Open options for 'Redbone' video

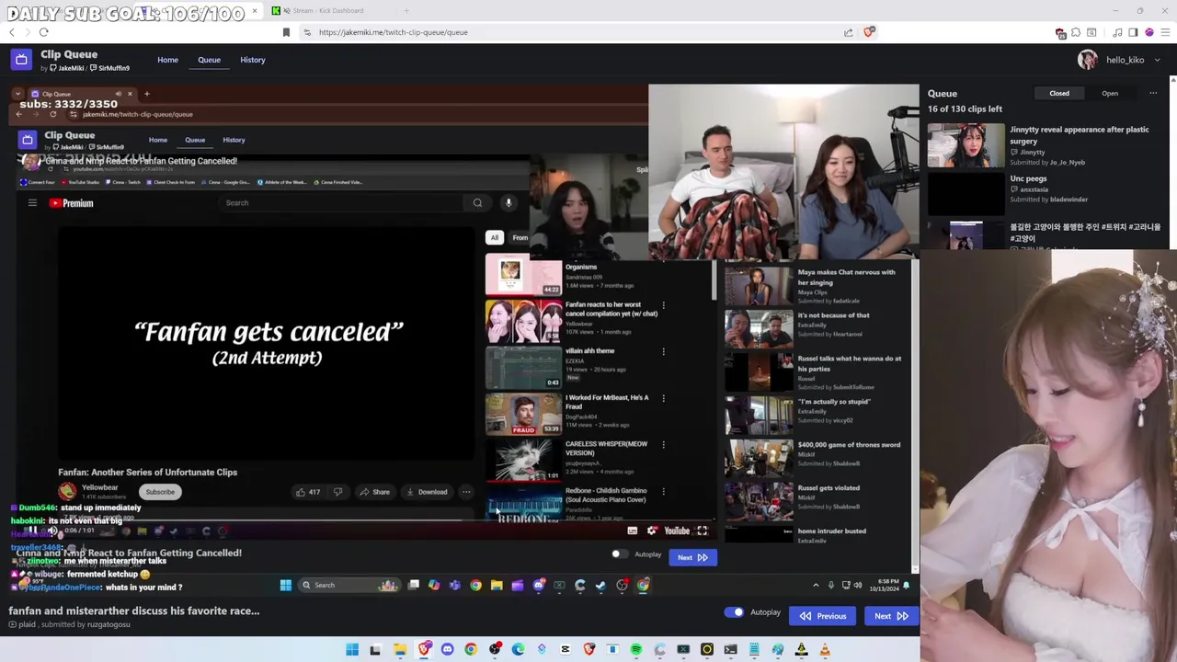[663, 491]
